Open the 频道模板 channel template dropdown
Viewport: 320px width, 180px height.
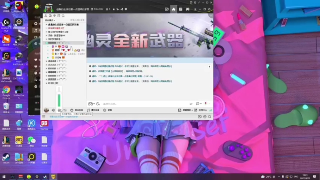point(185,110)
